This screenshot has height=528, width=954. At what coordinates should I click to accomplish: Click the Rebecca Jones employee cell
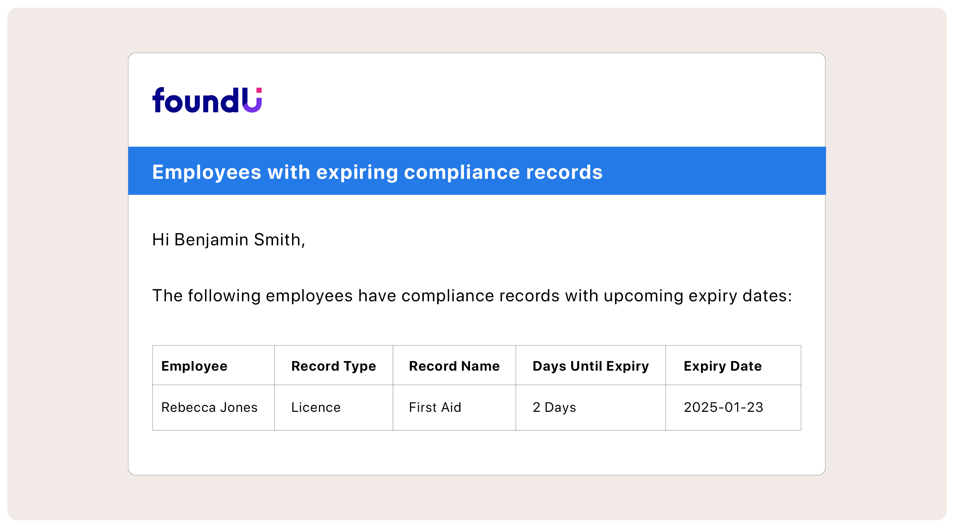209,407
